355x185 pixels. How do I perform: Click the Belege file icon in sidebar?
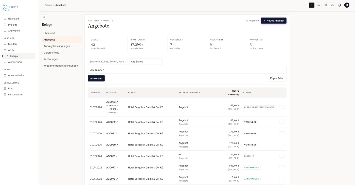tap(7, 56)
